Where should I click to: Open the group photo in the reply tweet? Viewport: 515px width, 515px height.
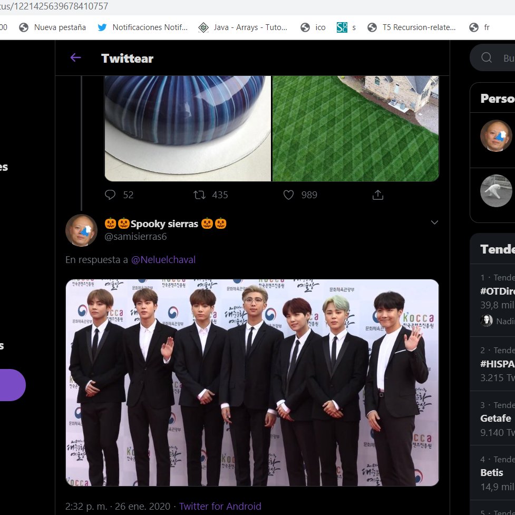tap(252, 383)
